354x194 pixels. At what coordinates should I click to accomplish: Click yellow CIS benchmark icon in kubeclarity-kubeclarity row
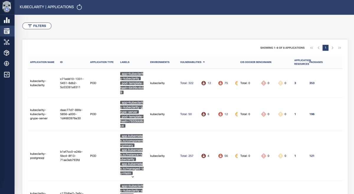(281, 83)
